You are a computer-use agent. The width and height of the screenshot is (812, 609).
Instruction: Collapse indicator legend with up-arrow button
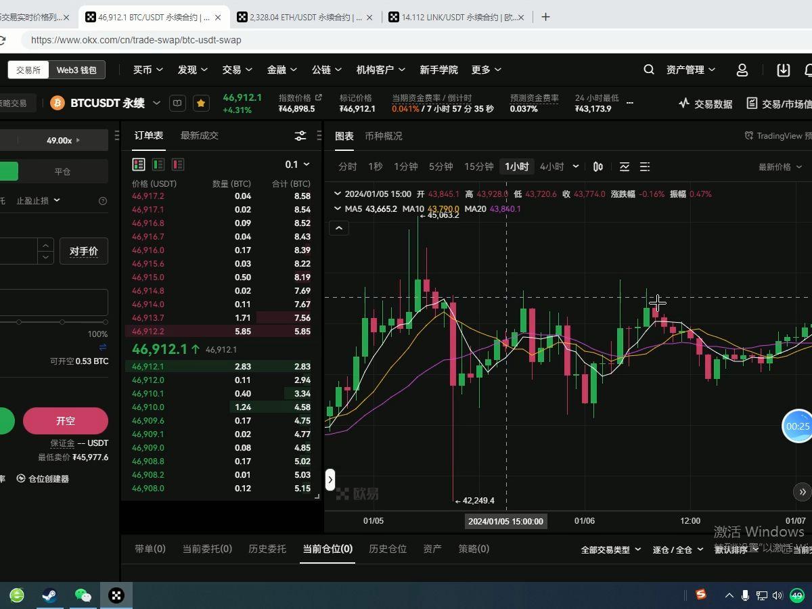coord(339,228)
